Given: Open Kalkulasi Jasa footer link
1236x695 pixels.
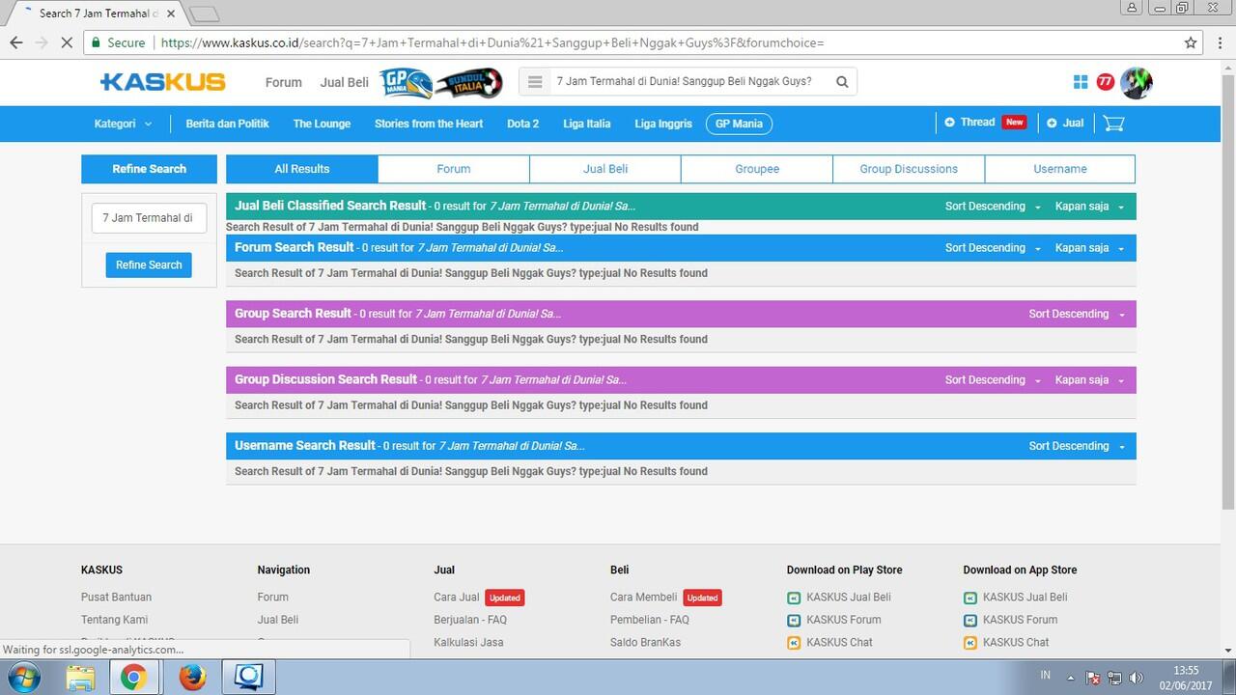Looking at the screenshot, I should point(468,643).
